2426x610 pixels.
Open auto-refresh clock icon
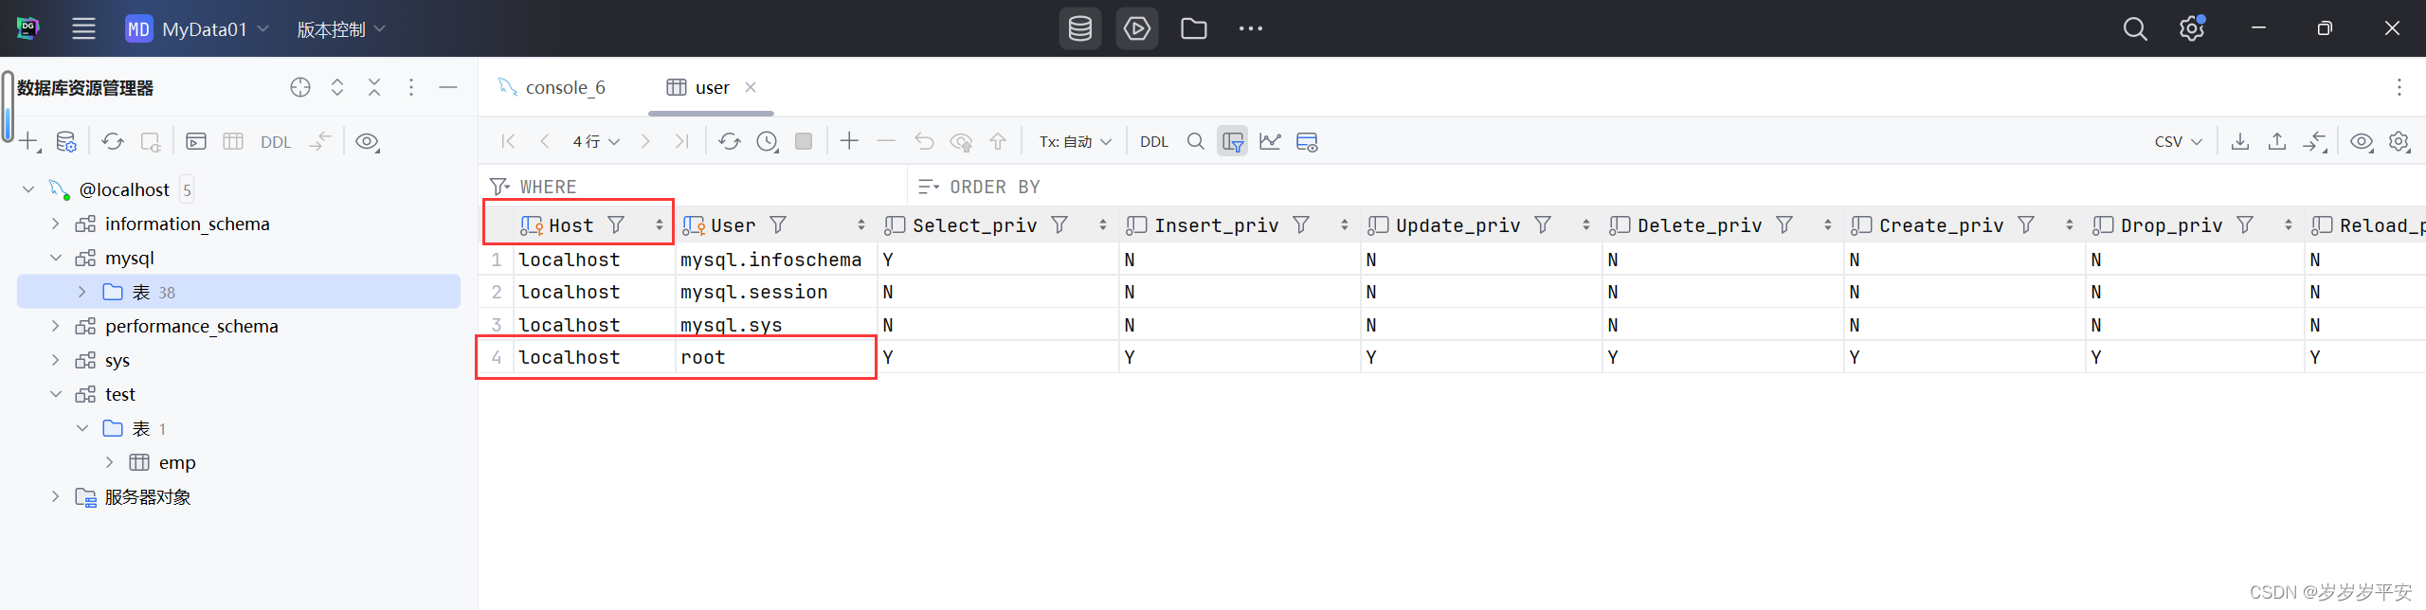click(x=767, y=141)
